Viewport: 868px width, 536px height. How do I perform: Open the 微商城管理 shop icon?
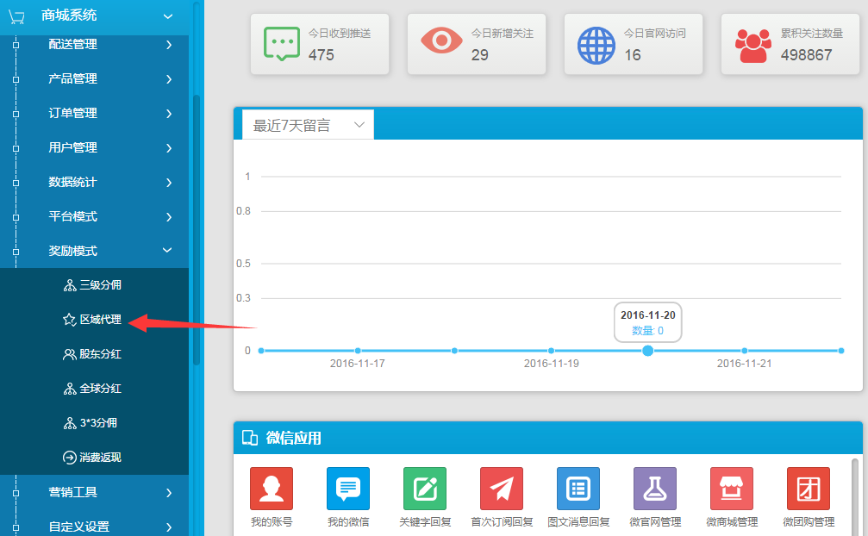pos(731,489)
